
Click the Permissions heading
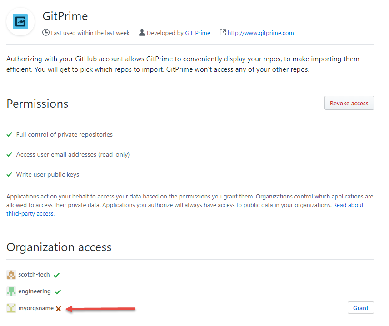pos(37,104)
